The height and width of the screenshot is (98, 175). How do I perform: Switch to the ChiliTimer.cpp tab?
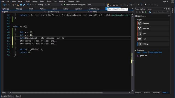[x=94, y=9]
